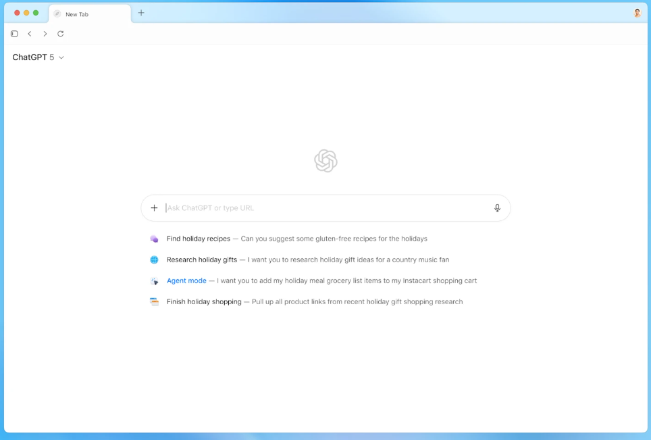The height and width of the screenshot is (440, 651).
Task: Open a new tab with plus icon
Action: coord(141,13)
